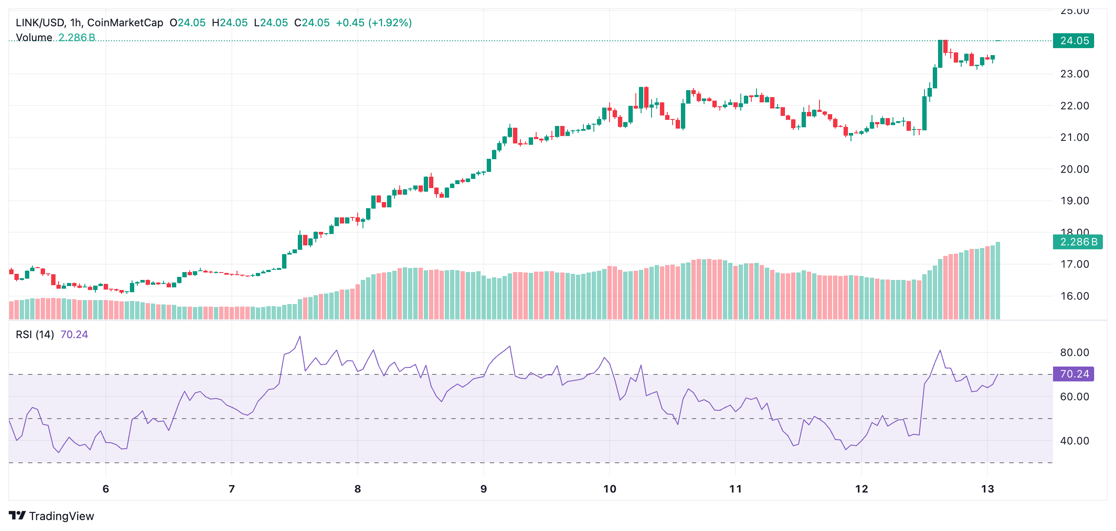Click the TradingView logo icon
The width and height of the screenshot is (1116, 531).
(17, 516)
